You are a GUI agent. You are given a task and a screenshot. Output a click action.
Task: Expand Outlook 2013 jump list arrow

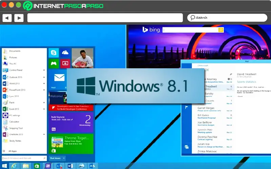(x=44, y=77)
